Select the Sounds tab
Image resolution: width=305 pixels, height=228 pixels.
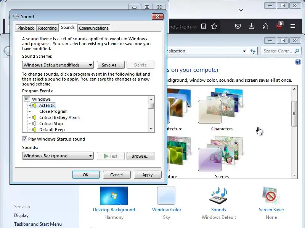(x=68, y=27)
